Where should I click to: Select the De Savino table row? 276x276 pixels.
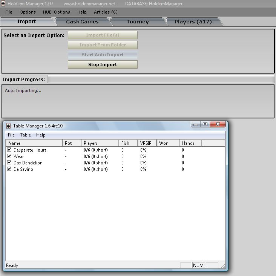115,169
